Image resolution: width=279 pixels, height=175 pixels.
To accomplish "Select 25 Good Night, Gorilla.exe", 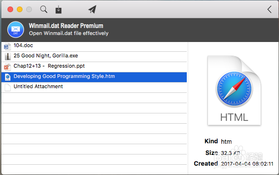I will pos(94,56).
